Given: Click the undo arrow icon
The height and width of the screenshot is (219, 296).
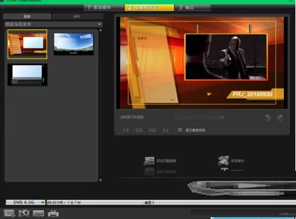Looking at the screenshot, I should click(x=267, y=118).
